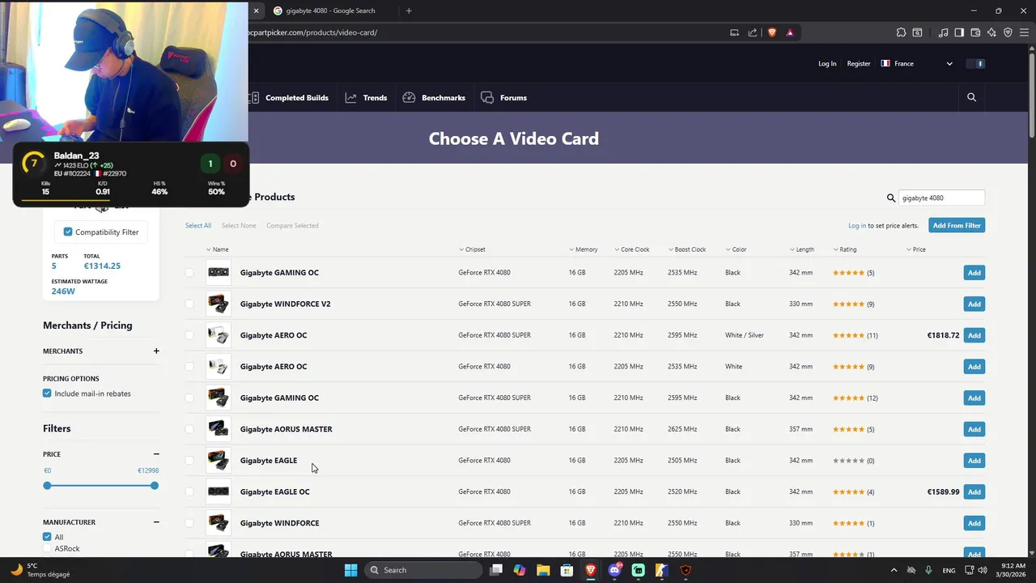Open Benchmarks nav item

434,98
